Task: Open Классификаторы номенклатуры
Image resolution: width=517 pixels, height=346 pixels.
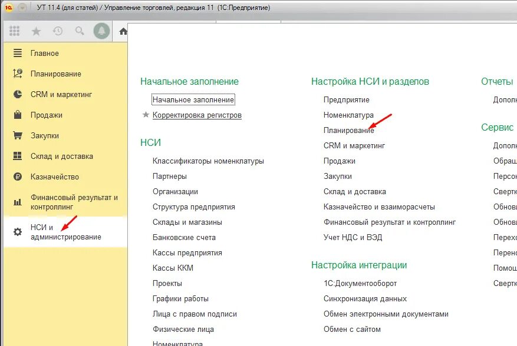Action: click(208, 161)
